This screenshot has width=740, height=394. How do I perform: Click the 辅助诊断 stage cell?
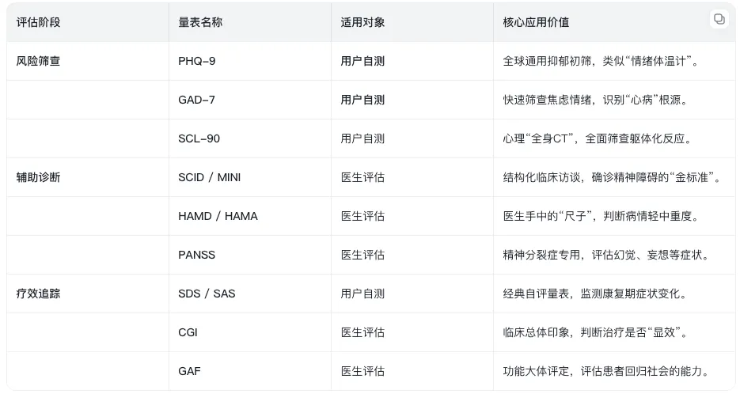coord(38,177)
